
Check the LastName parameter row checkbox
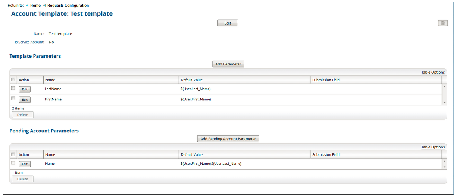pyautogui.click(x=13, y=89)
